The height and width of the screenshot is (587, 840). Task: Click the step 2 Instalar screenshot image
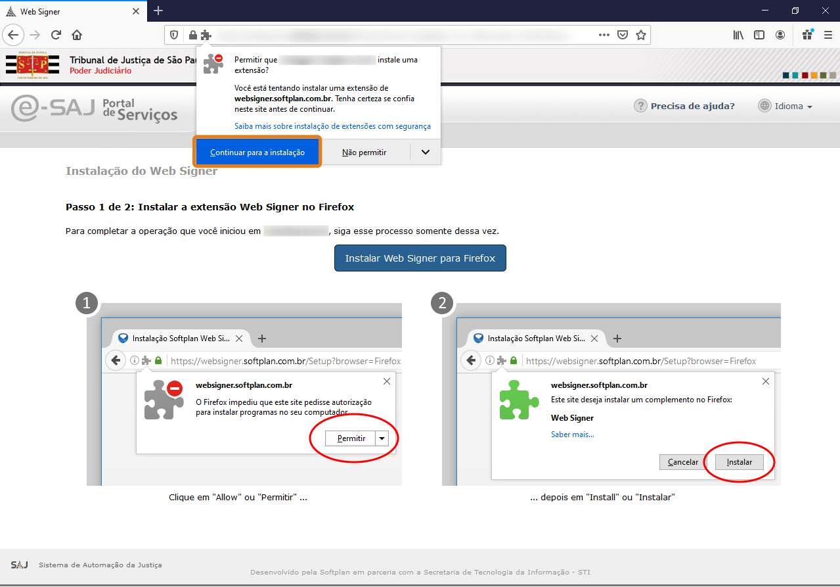[x=611, y=394]
